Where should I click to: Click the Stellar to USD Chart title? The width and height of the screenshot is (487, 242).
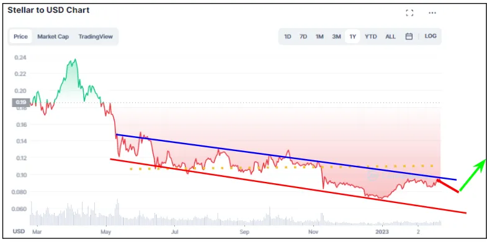[x=48, y=10]
